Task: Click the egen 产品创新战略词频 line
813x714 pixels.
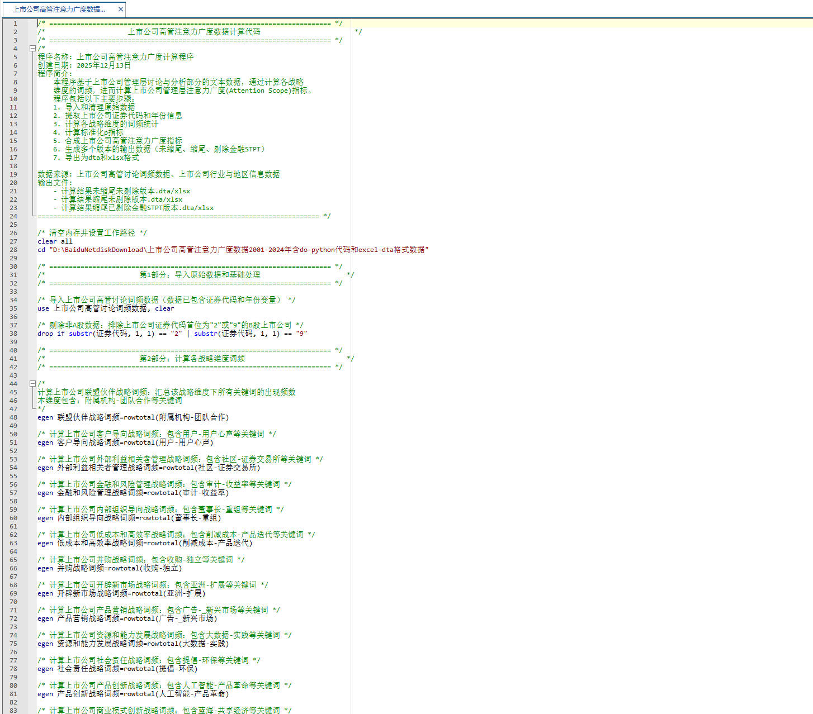Action: [x=133, y=694]
